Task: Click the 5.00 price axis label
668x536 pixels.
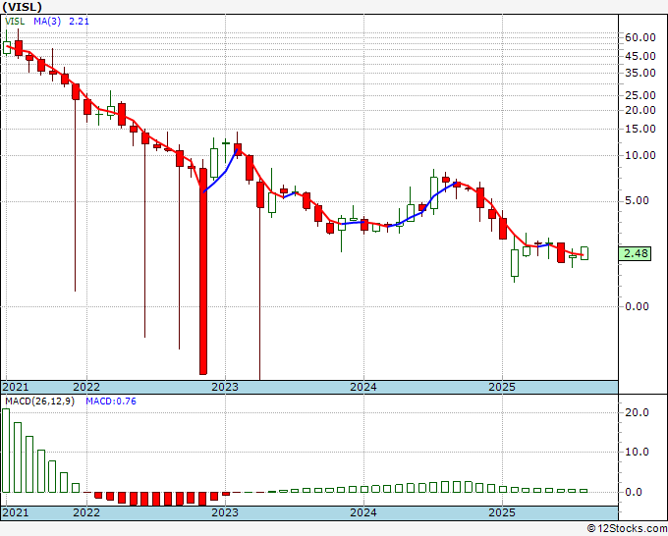Action: click(637, 200)
